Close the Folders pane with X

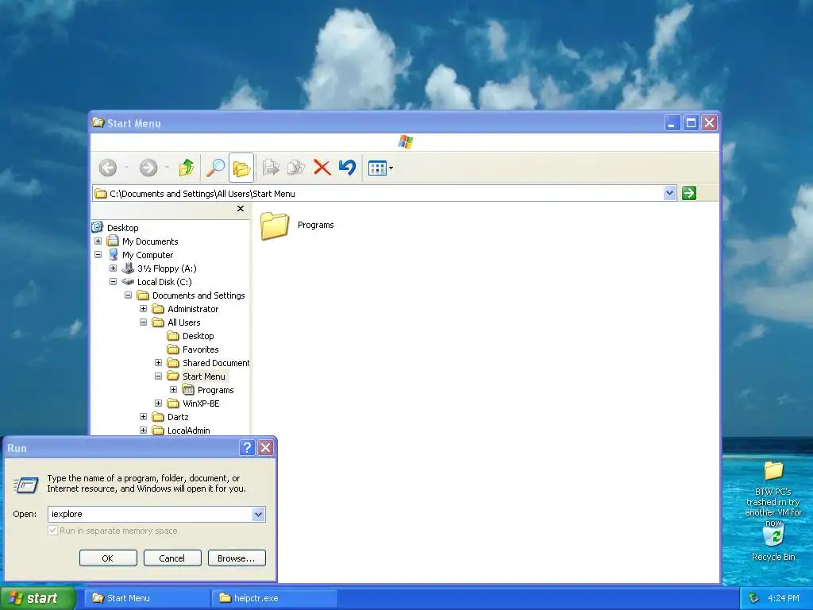pos(240,209)
